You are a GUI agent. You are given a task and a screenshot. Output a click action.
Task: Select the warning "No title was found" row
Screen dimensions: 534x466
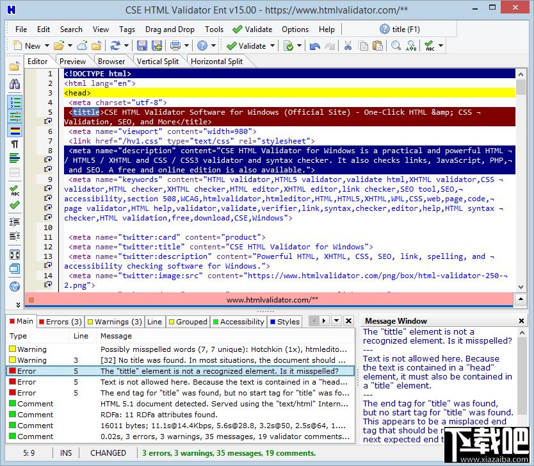coord(180,360)
